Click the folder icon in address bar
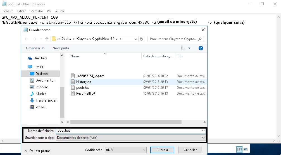281x155 pixels. pos(54,39)
